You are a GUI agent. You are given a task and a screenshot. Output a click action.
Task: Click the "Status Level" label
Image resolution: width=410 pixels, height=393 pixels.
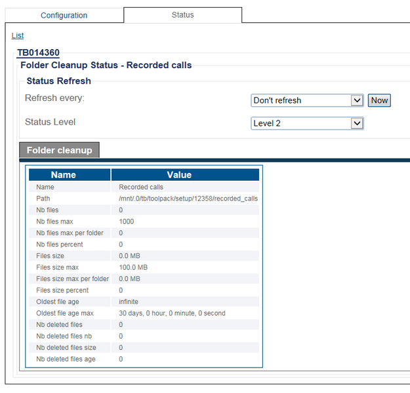tap(51, 122)
